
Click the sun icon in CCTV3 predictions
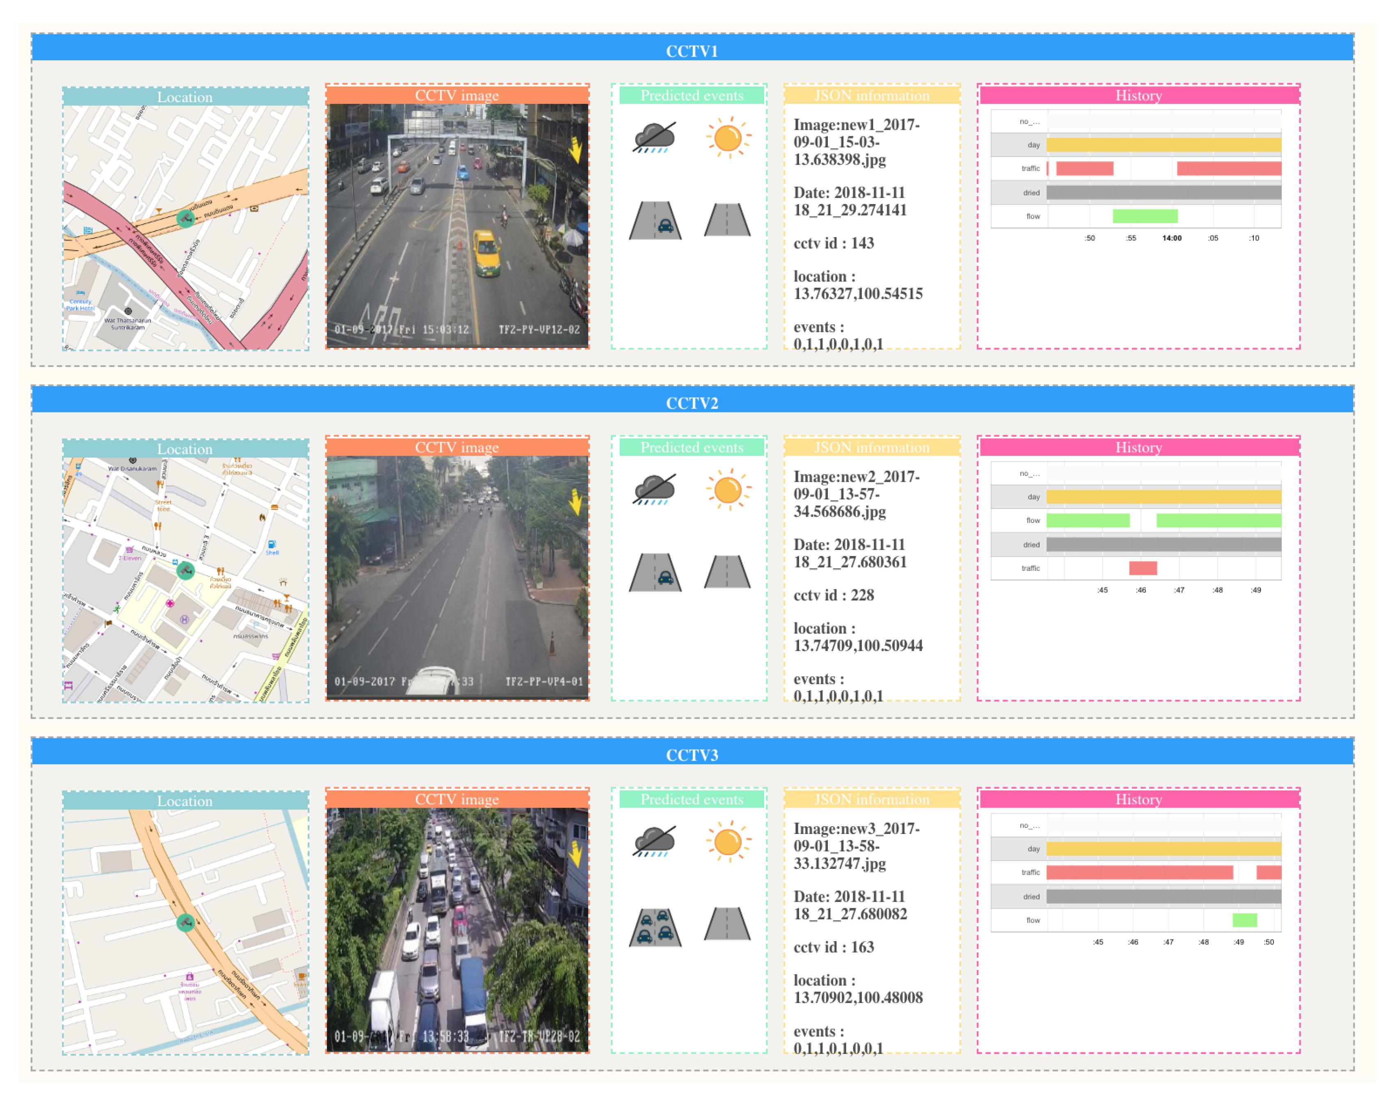click(728, 841)
